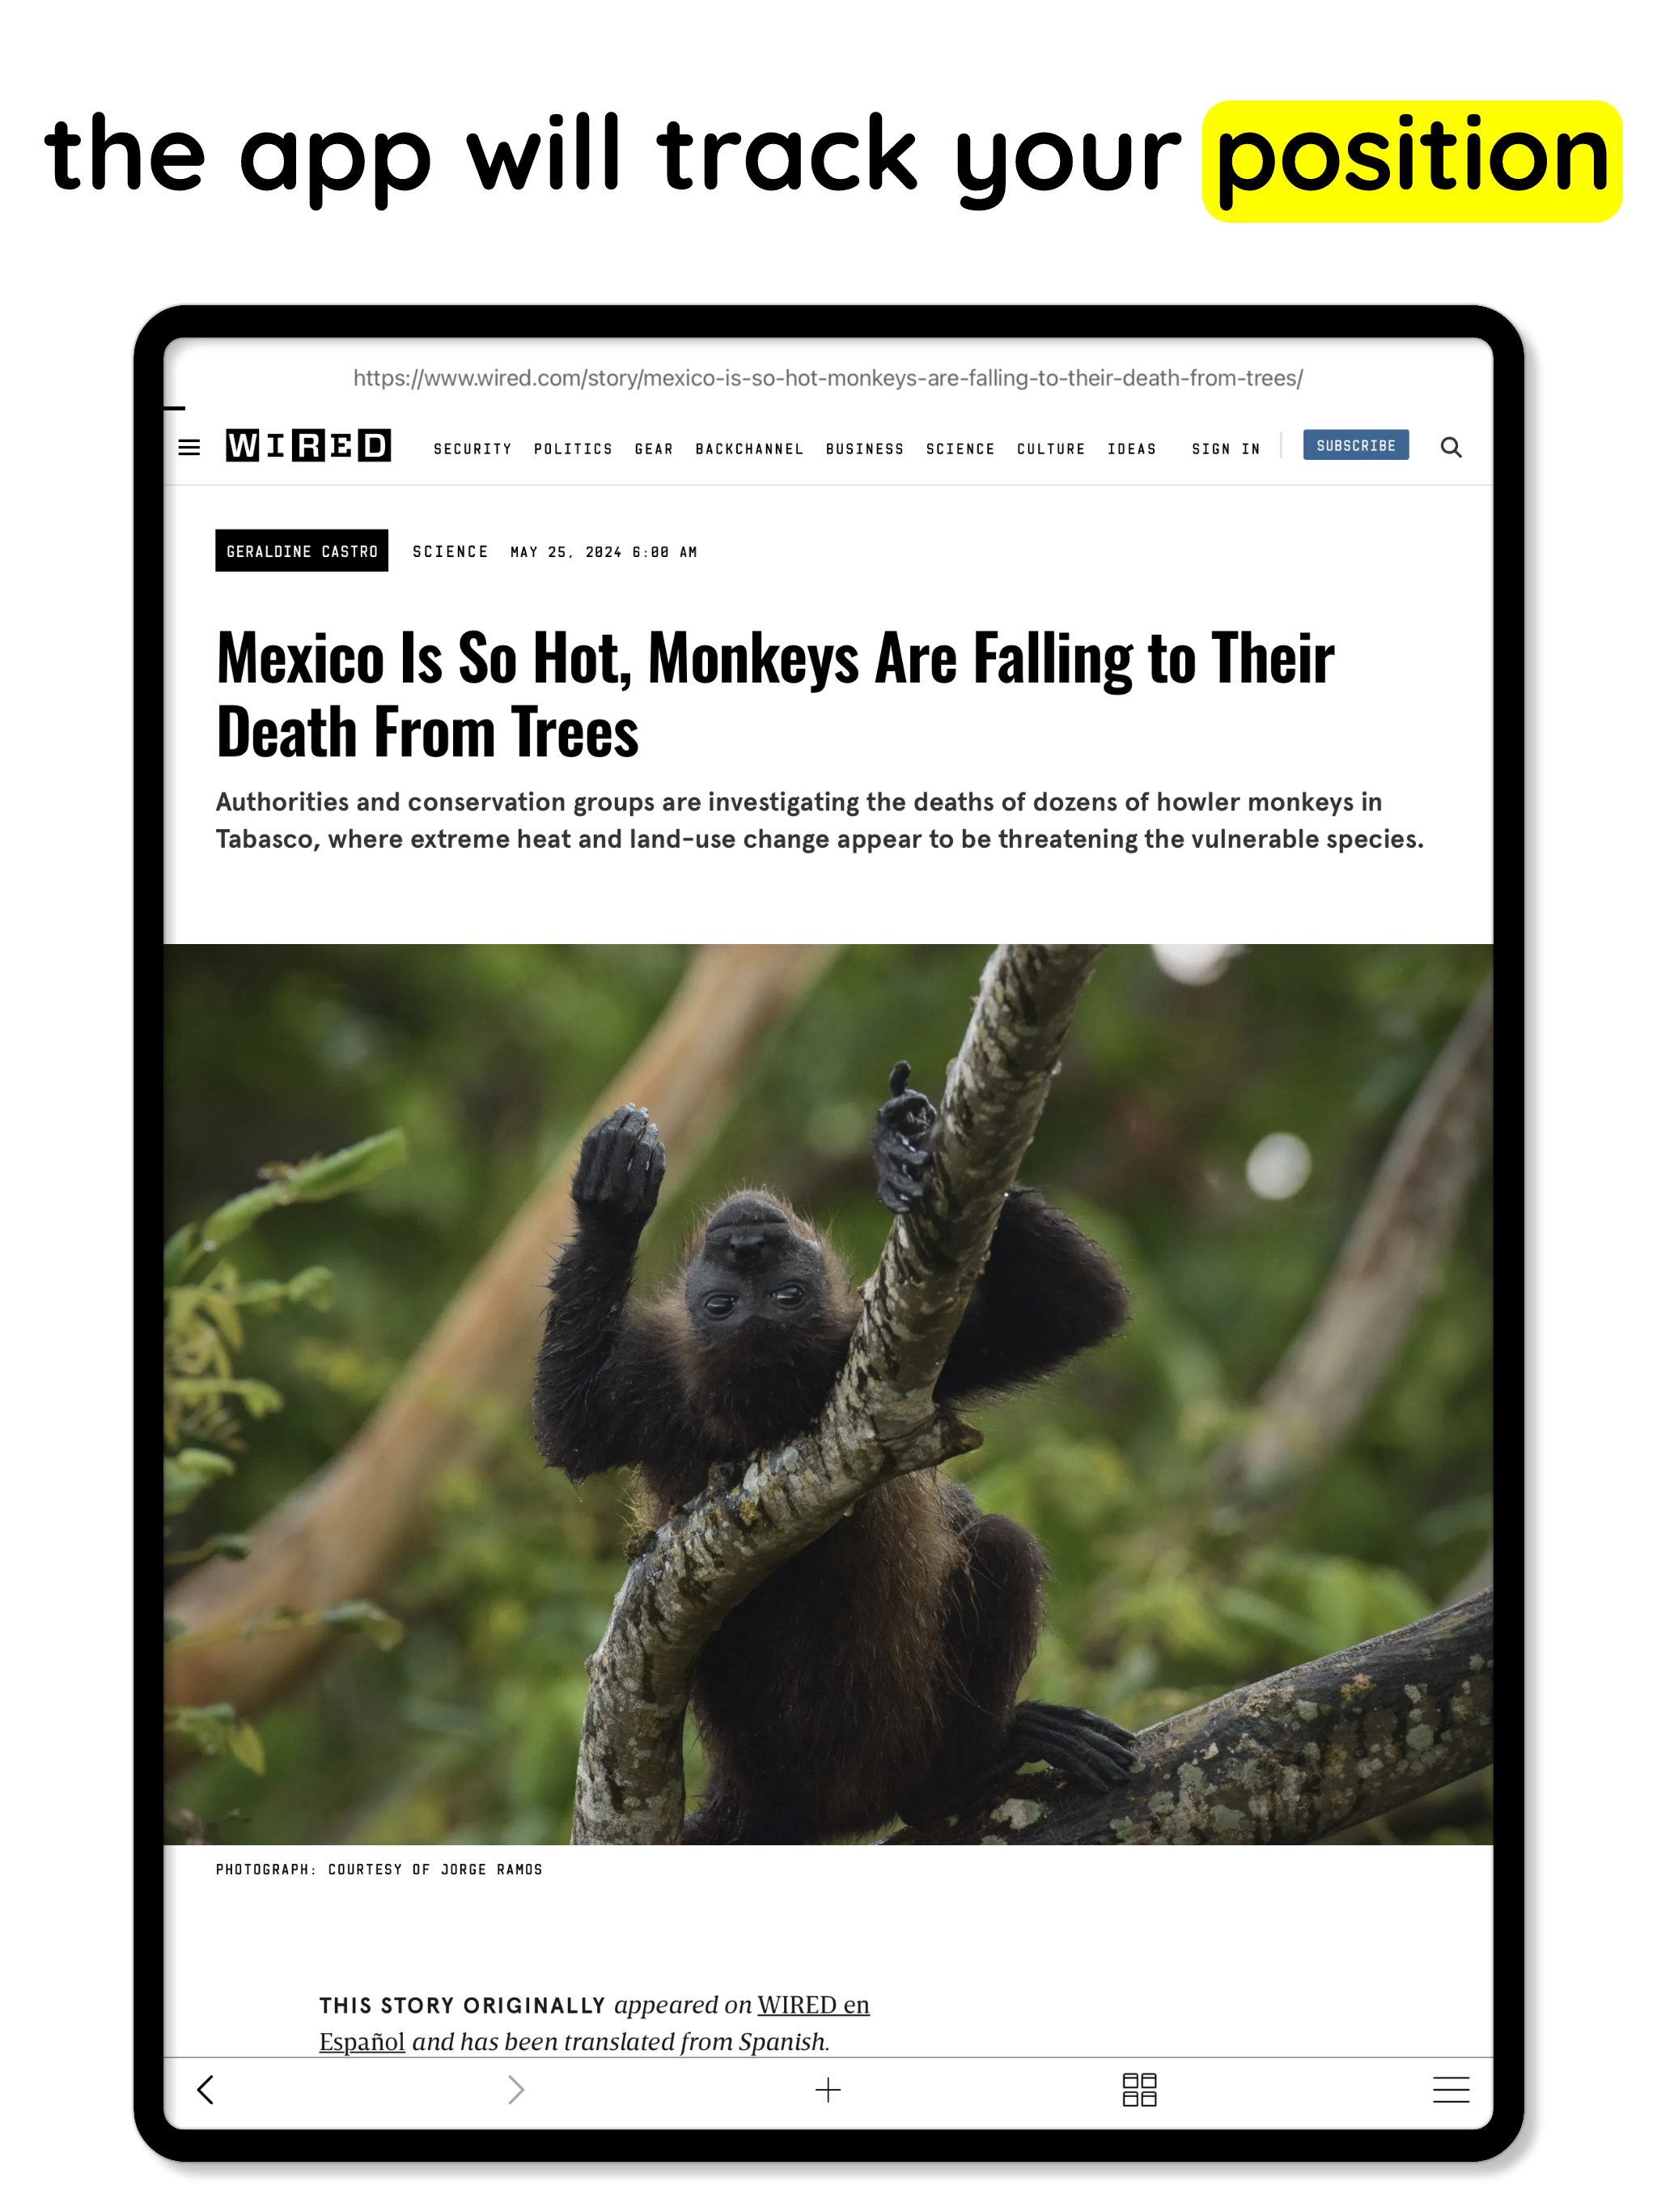This screenshot has height=2212, width=1657.
Task: Click the wired.com URL address bar
Action: [828, 378]
